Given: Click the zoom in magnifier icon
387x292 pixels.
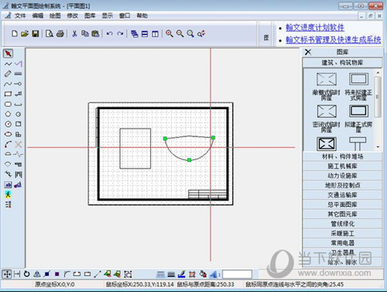Looking at the screenshot, I should [x=170, y=33].
